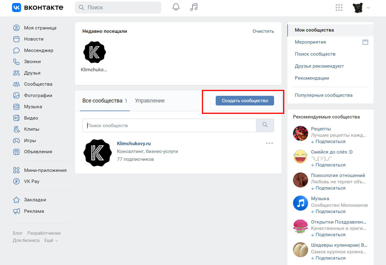
Task: Subscribe to Шедевры кулинарии community
Action: [328, 258]
